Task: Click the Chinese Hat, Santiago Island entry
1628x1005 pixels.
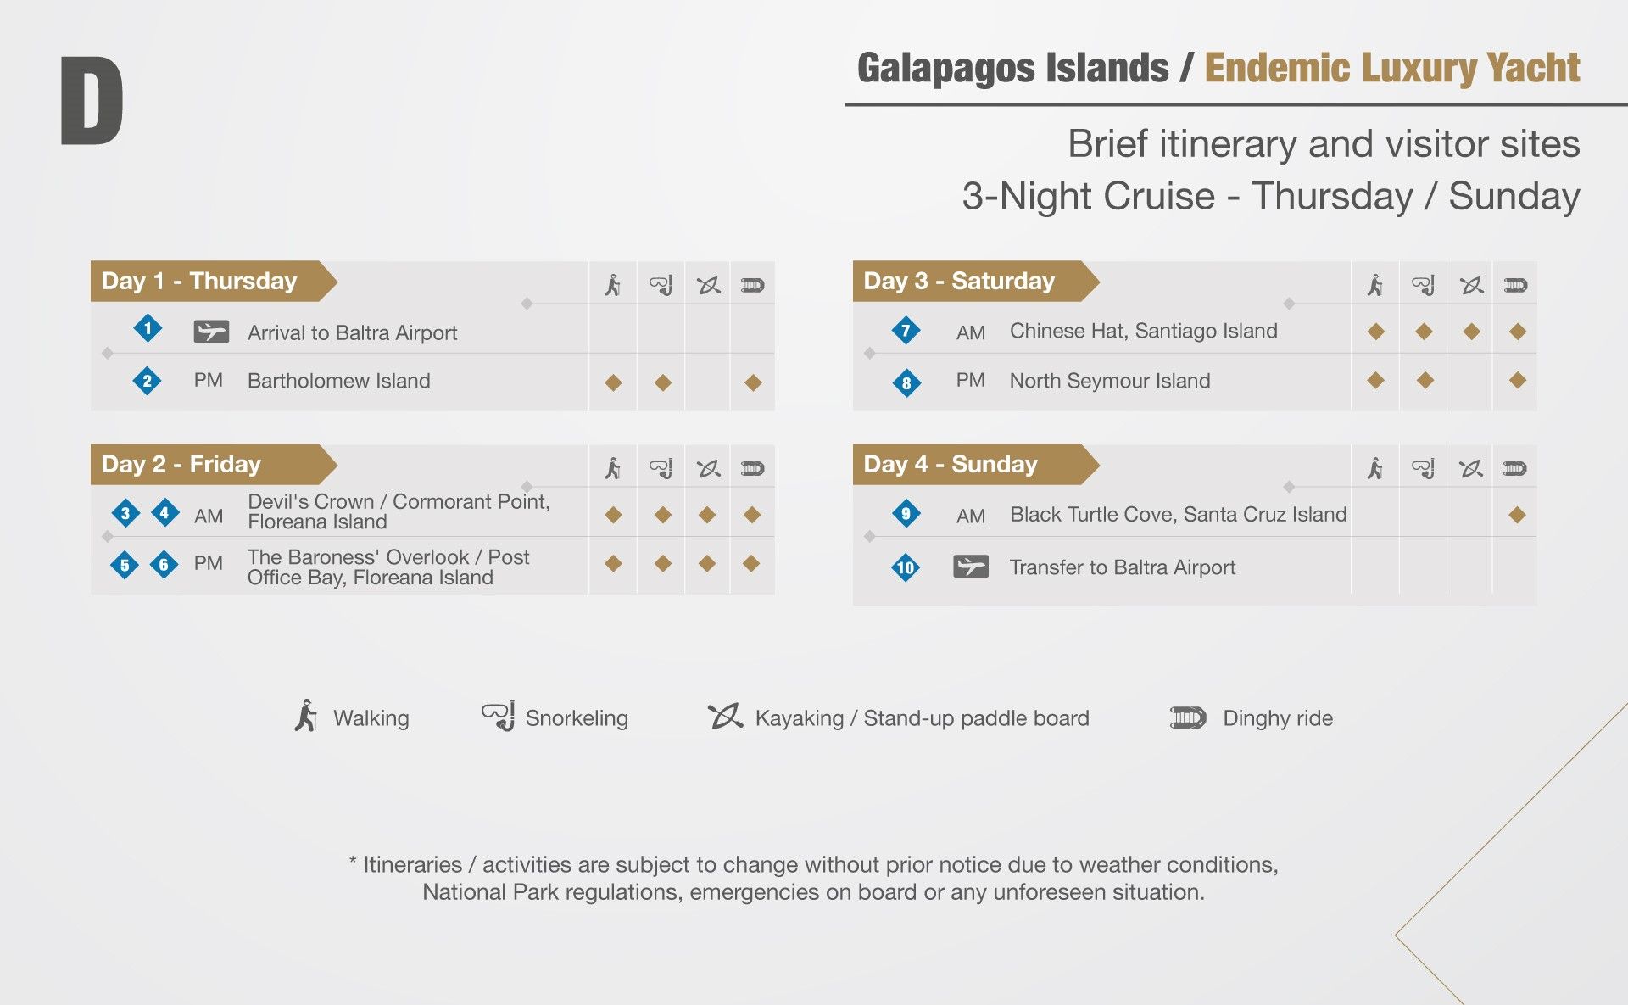Action: (1143, 331)
